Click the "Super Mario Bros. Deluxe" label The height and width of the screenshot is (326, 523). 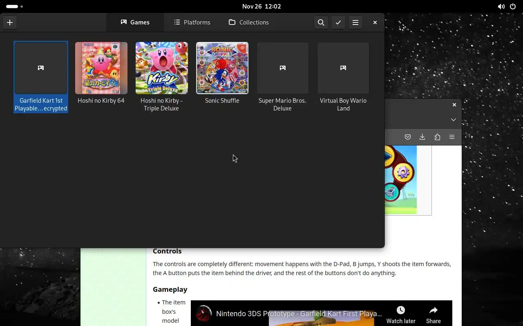click(282, 104)
